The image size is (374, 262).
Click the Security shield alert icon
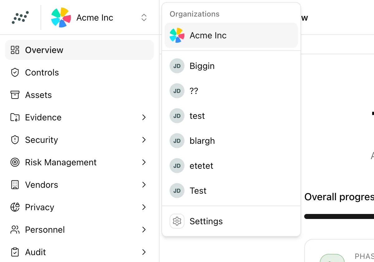tap(15, 140)
